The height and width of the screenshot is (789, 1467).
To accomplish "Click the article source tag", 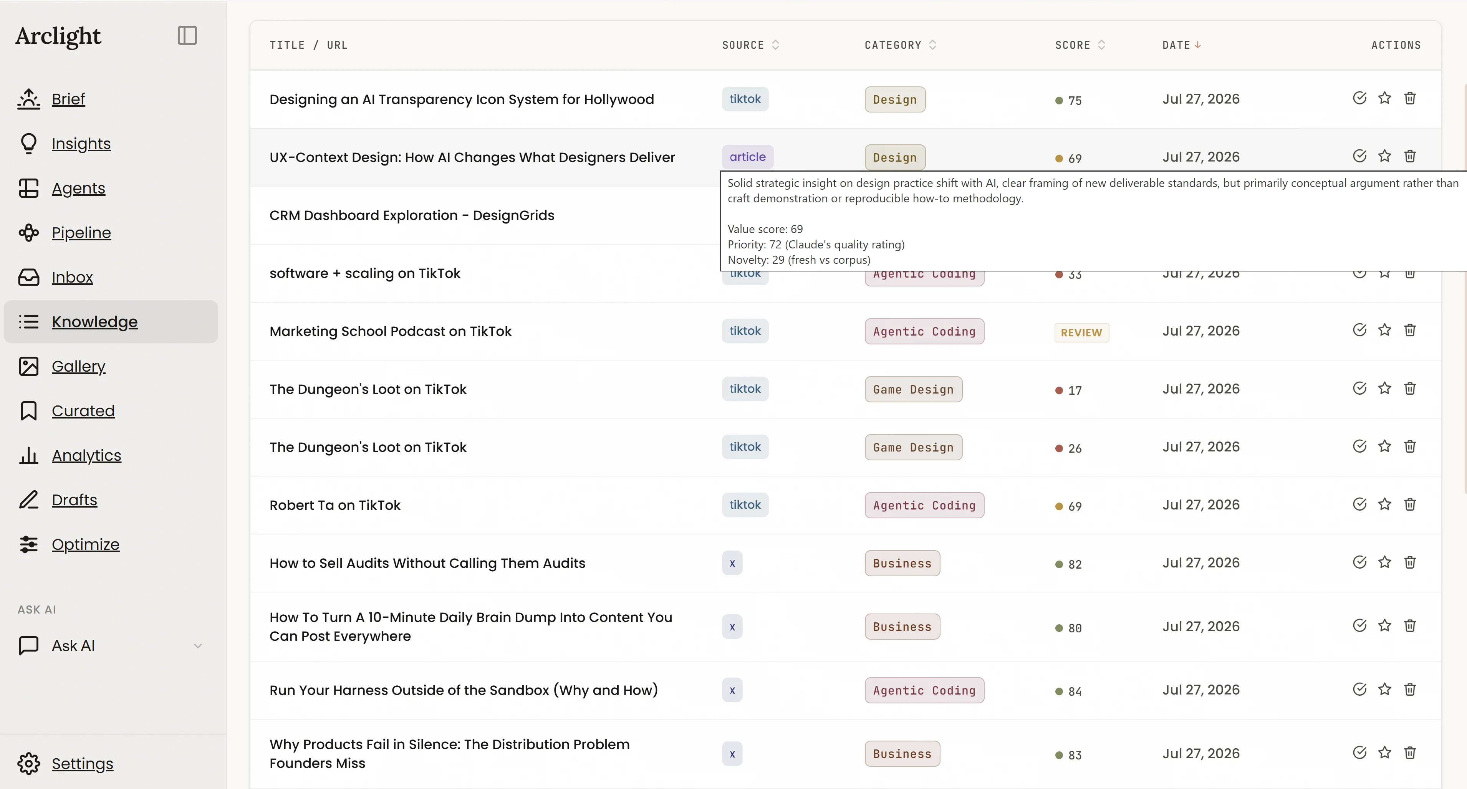I will pos(747,157).
